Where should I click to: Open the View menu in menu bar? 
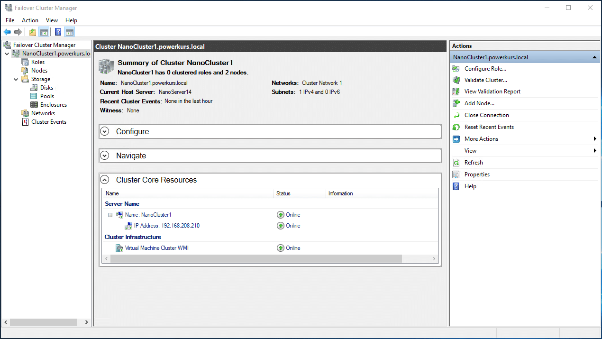[x=52, y=20]
